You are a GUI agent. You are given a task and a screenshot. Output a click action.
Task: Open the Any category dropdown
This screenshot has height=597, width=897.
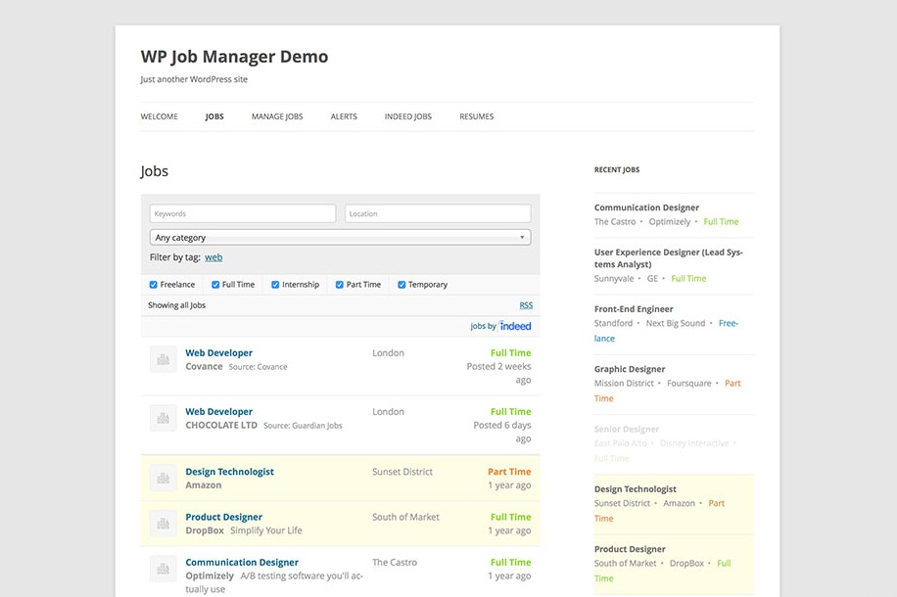tap(341, 237)
